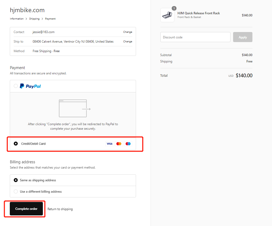Image resolution: width=272 pixels, height=226 pixels.
Task: Focus the Discount code field
Action: point(195,37)
